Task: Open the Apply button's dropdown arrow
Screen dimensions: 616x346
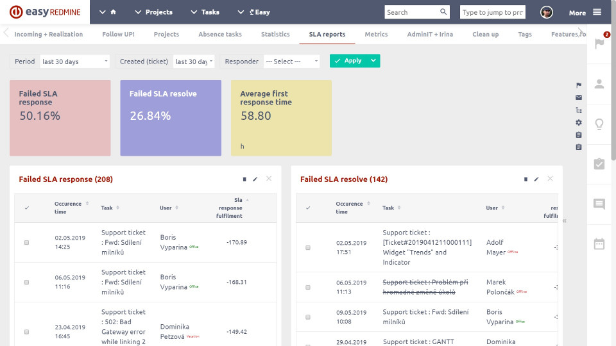Action: 373,61
